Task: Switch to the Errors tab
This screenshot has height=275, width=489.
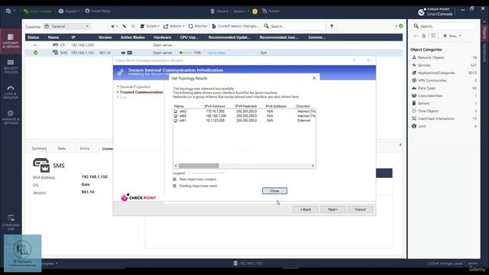Action: 85,148
